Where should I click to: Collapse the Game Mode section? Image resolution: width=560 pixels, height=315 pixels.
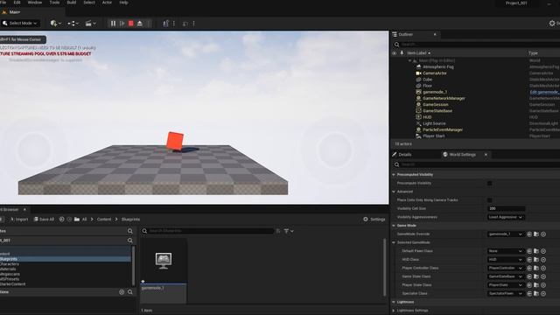pyautogui.click(x=394, y=226)
